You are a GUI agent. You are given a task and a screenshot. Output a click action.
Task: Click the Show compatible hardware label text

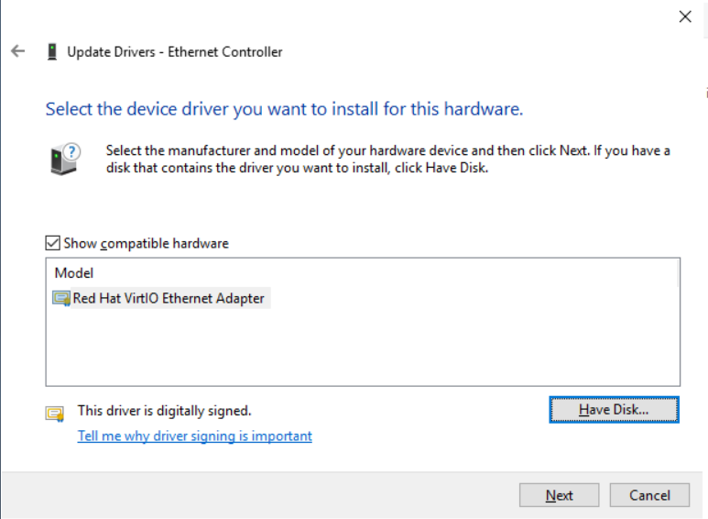(x=146, y=243)
